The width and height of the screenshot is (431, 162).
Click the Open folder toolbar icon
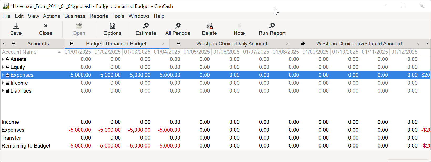click(79, 26)
